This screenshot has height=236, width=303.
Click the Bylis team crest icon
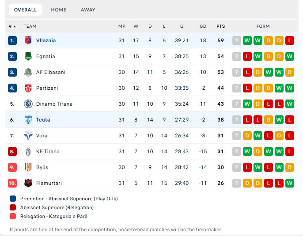[28, 167]
